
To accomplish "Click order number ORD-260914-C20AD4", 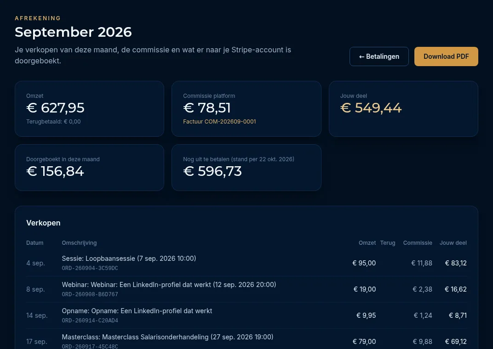I will tap(90, 321).
